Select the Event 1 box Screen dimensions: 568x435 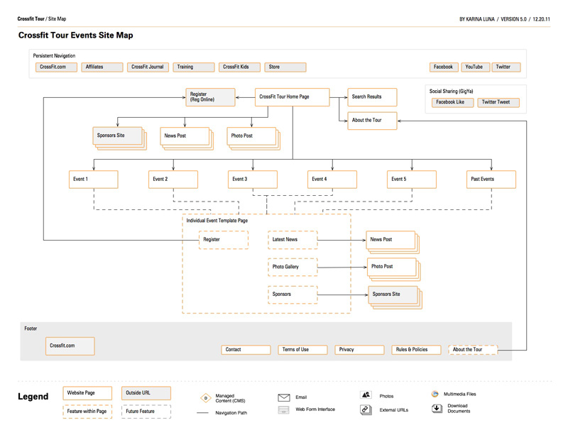(94, 180)
